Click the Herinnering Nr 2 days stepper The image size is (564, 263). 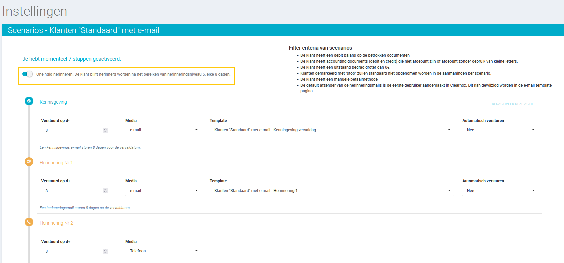tap(105, 251)
